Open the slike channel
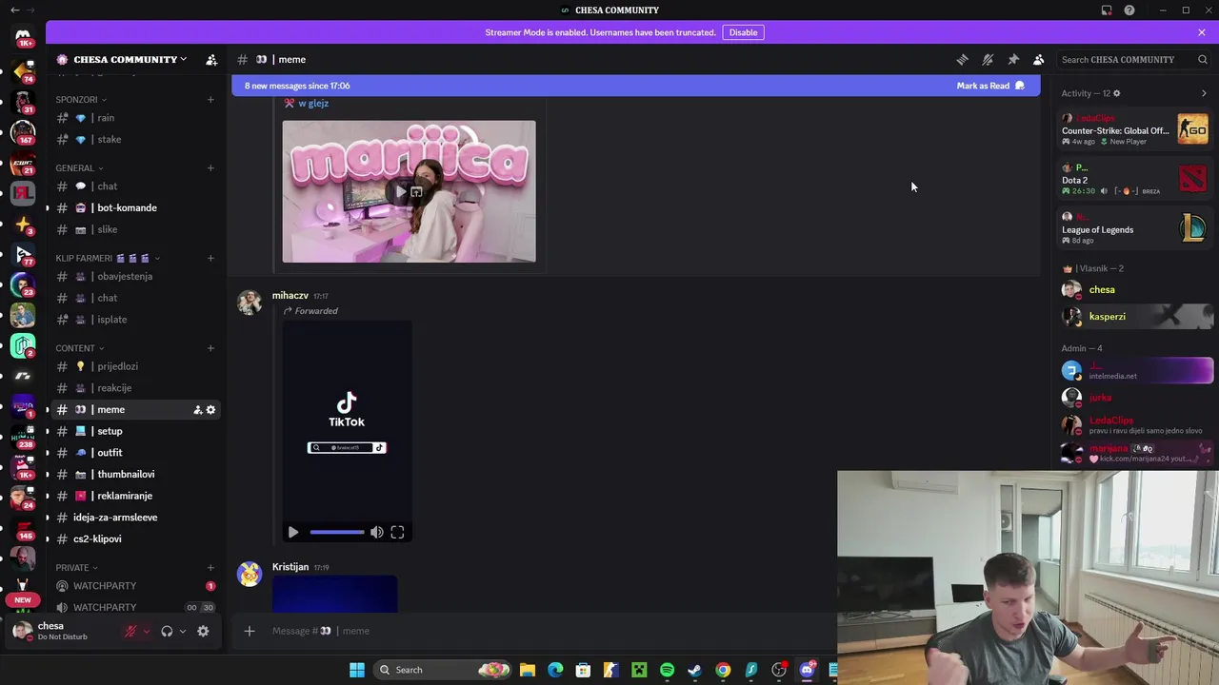This screenshot has height=685, width=1219. pos(136,229)
